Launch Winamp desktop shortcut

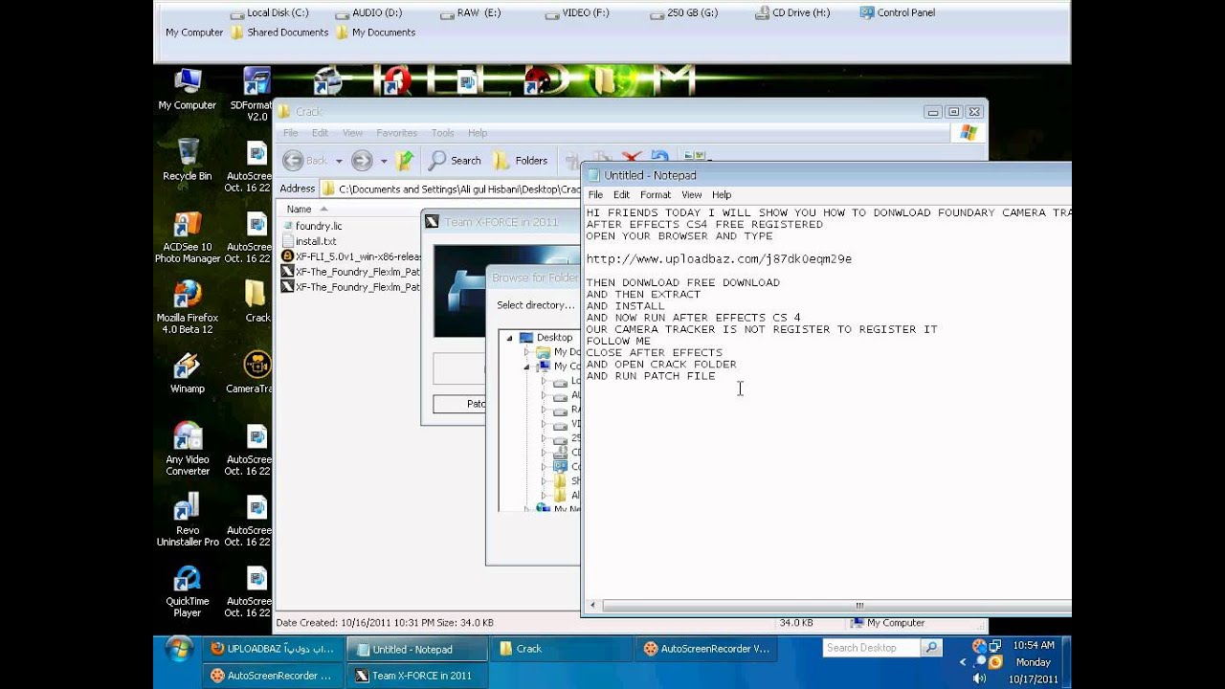tap(188, 373)
